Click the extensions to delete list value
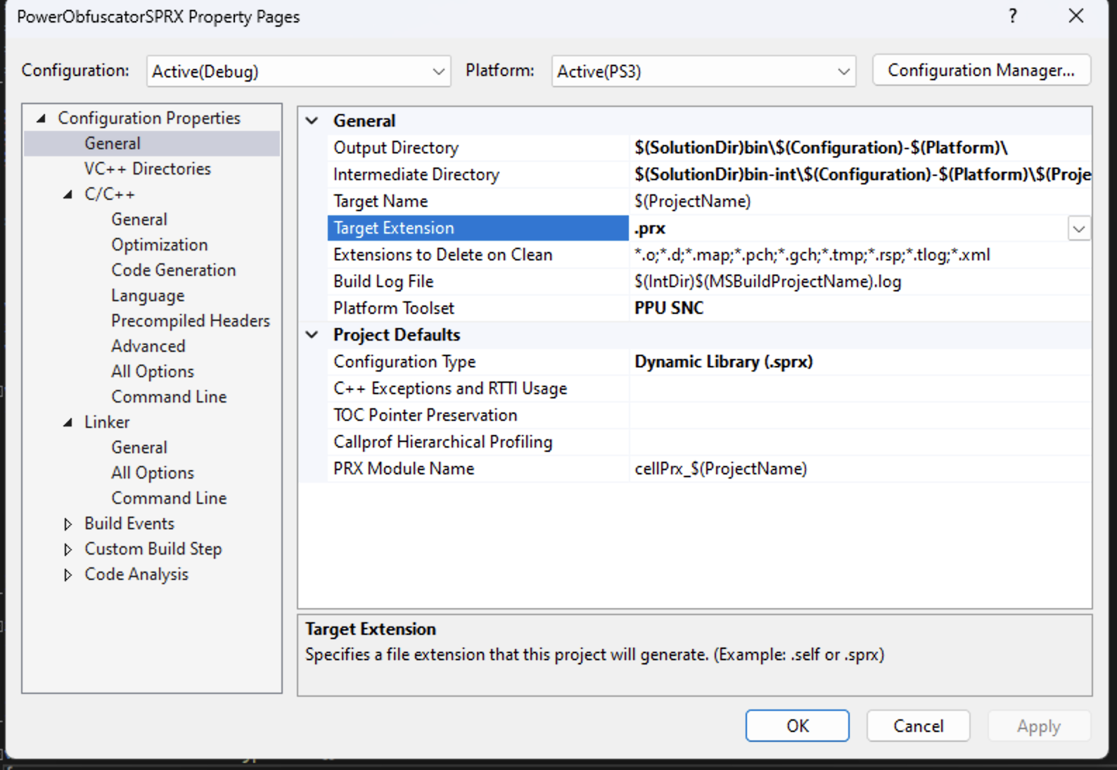Image resolution: width=1117 pixels, height=770 pixels. coord(812,255)
